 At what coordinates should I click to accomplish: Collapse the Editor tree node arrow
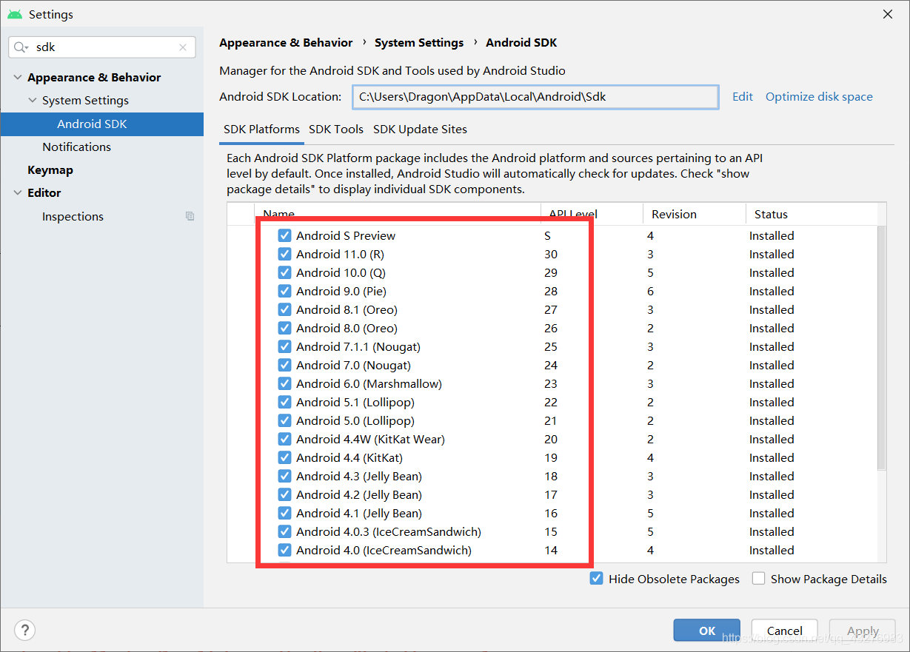tap(18, 193)
